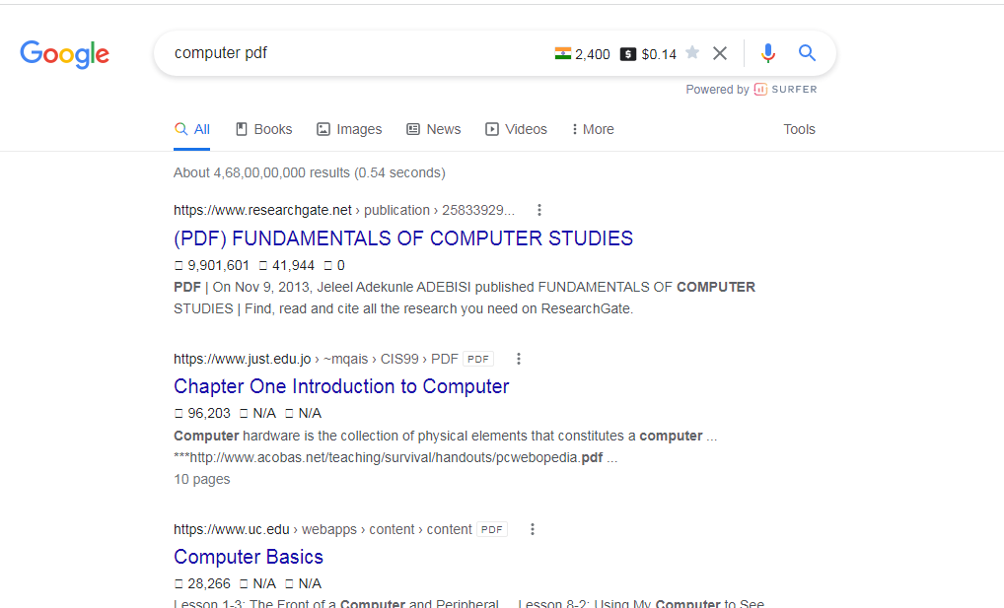The width and height of the screenshot is (1004, 608).
Task: Open the Tools filter options
Action: (x=799, y=129)
